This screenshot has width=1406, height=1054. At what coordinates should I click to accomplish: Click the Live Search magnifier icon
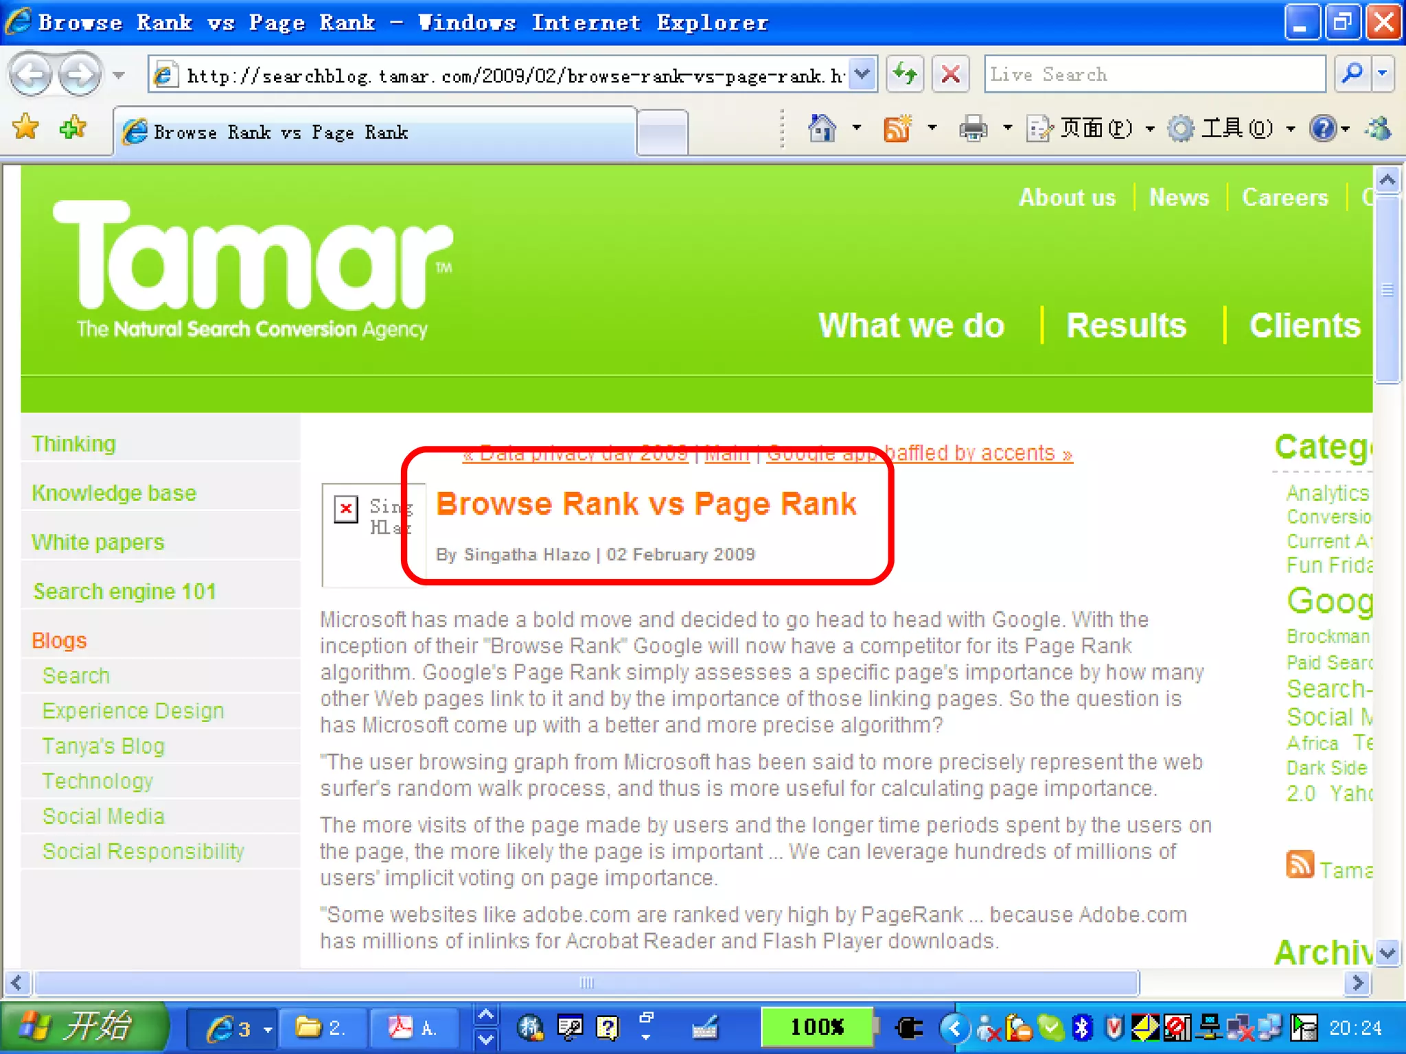(1352, 74)
